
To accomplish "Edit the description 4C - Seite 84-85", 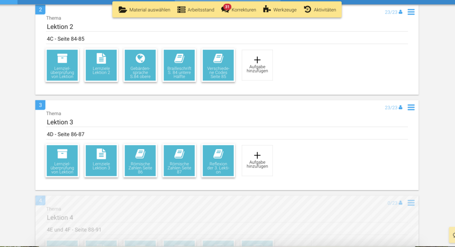I will point(227,39).
